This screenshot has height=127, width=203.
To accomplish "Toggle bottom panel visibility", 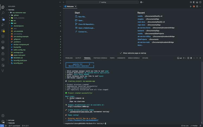I will 197,2.
